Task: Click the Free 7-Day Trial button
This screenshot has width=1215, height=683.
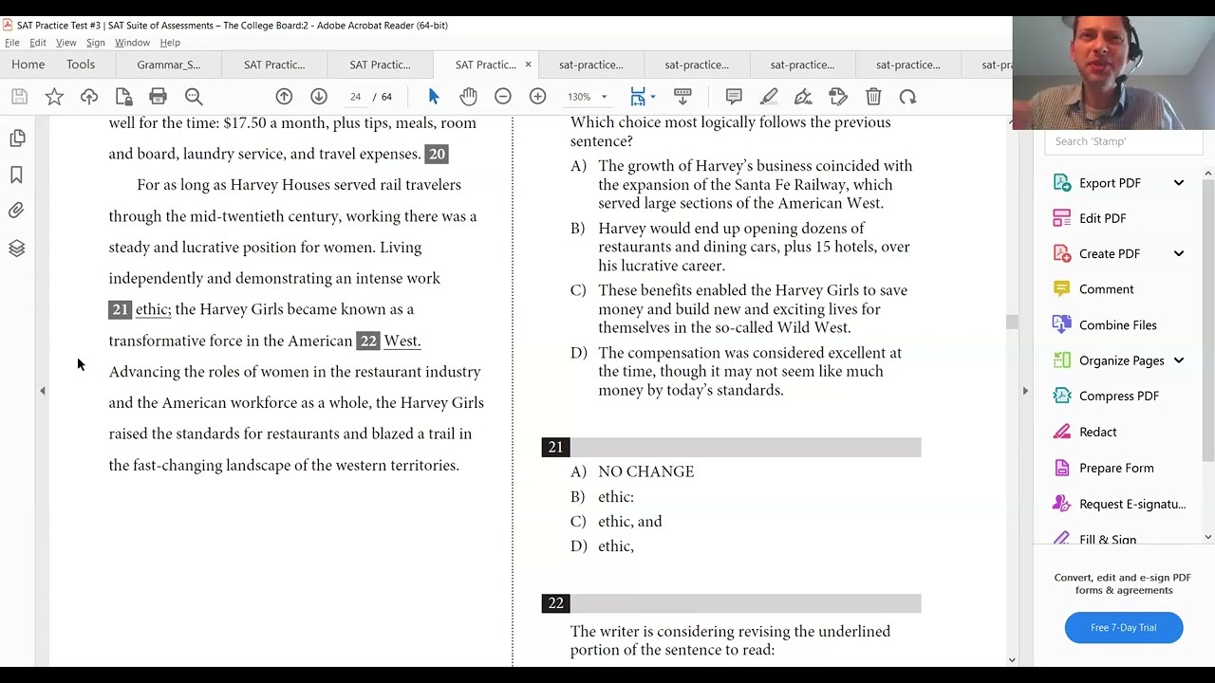Action: point(1124,628)
